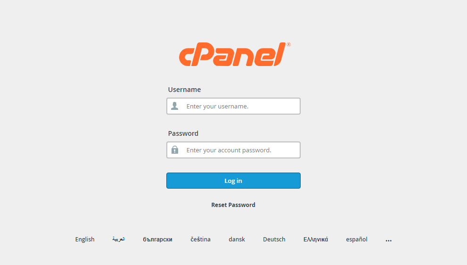Image resolution: width=467 pixels, height=265 pixels.
Task: Switch language to български
Action: click(x=157, y=240)
